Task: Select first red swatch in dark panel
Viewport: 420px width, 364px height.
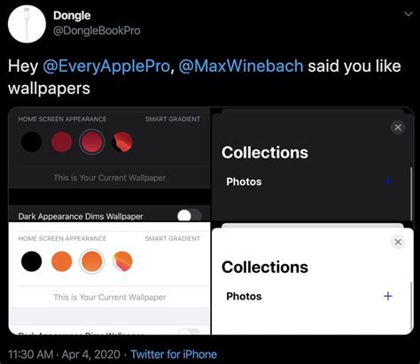Action: (61, 142)
